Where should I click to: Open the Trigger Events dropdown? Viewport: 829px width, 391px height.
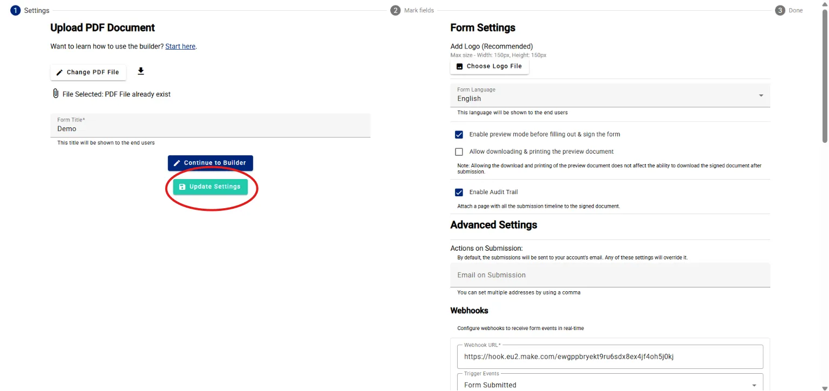610,381
